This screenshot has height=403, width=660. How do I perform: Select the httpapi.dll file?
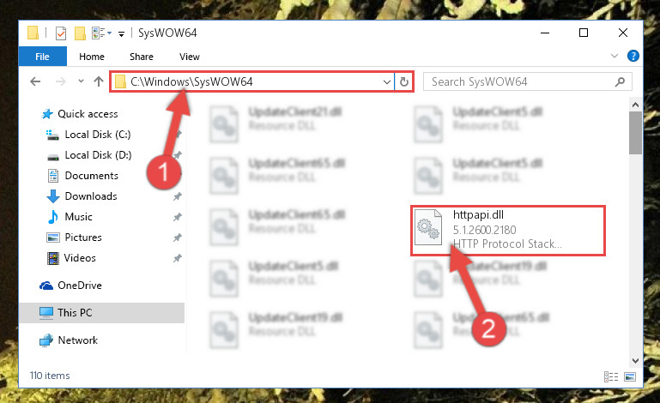point(508,230)
